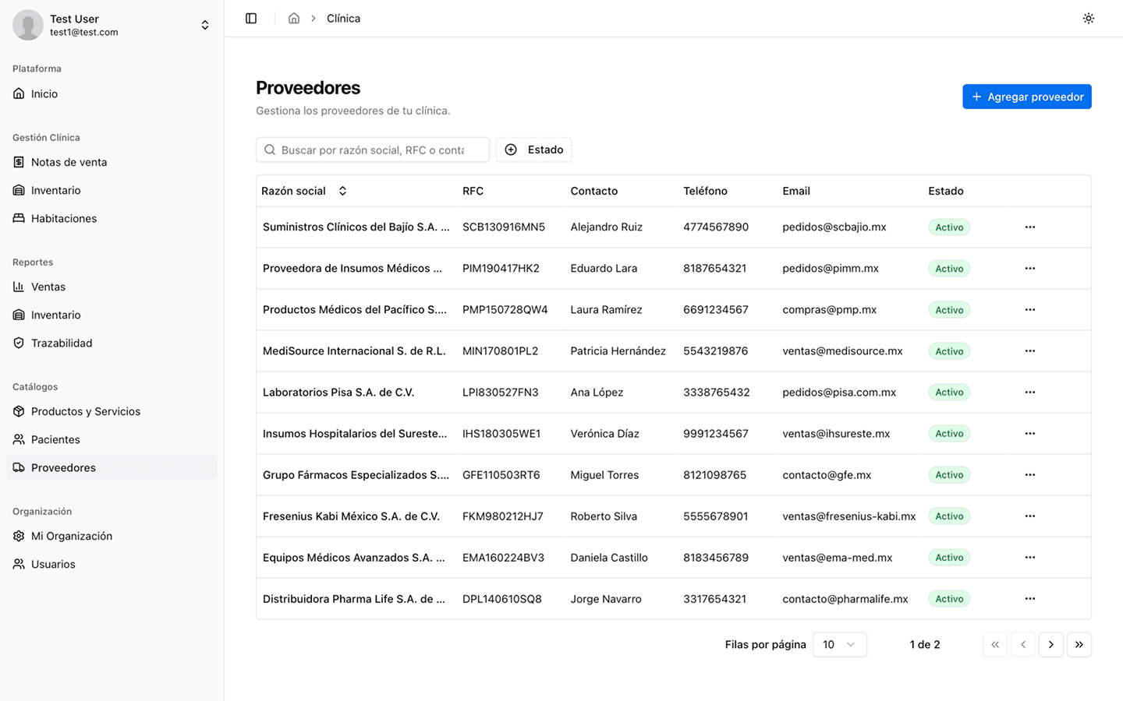
Task: Open the Estado filter
Action: [534, 150]
